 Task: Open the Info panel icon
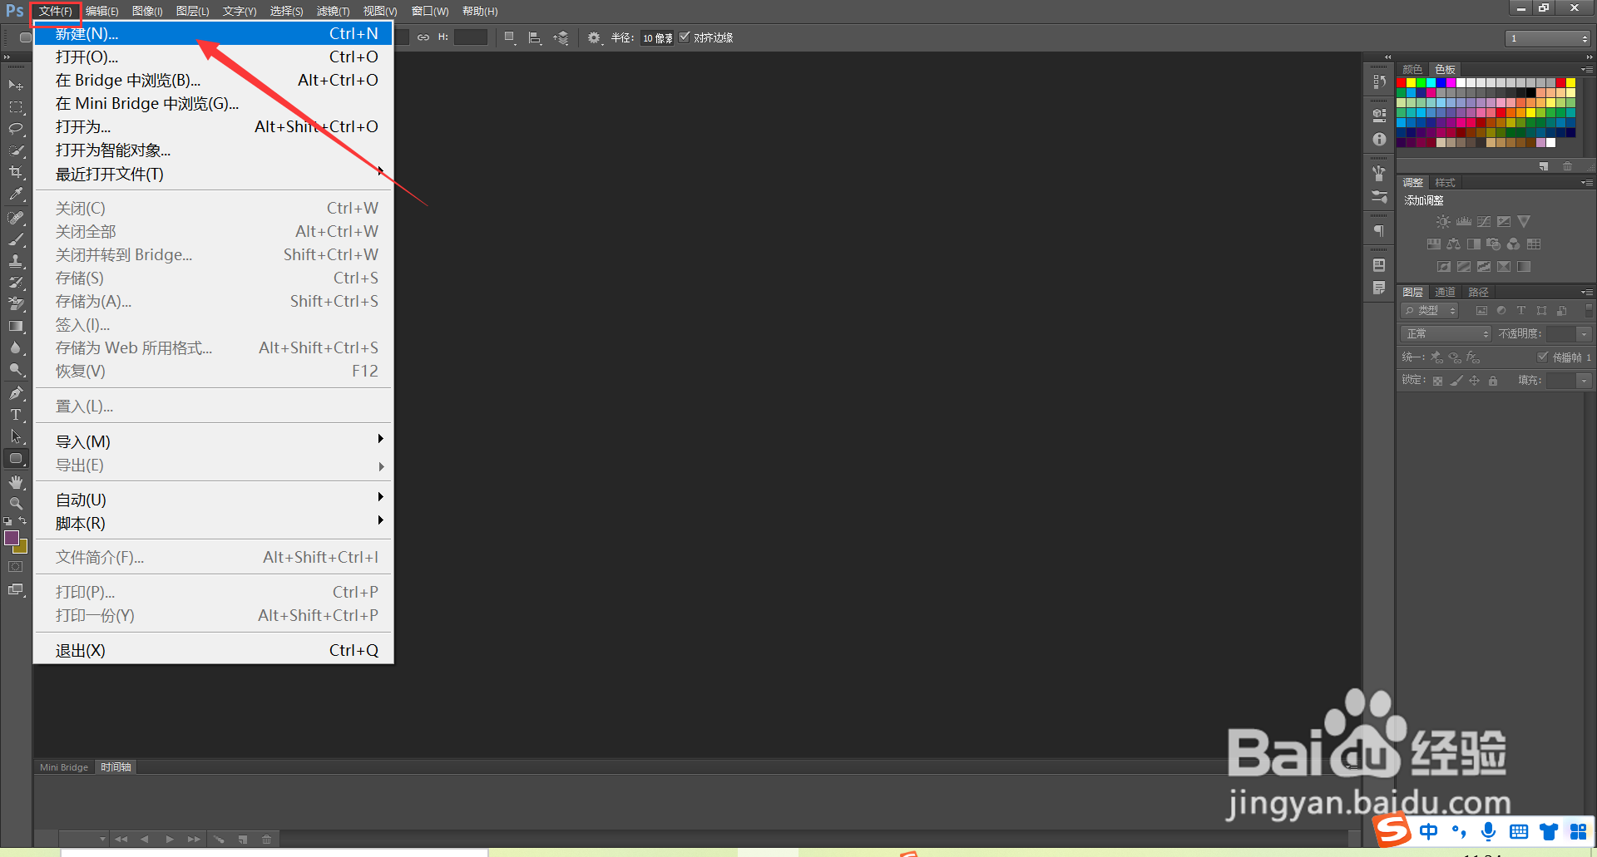pyautogui.click(x=1379, y=139)
